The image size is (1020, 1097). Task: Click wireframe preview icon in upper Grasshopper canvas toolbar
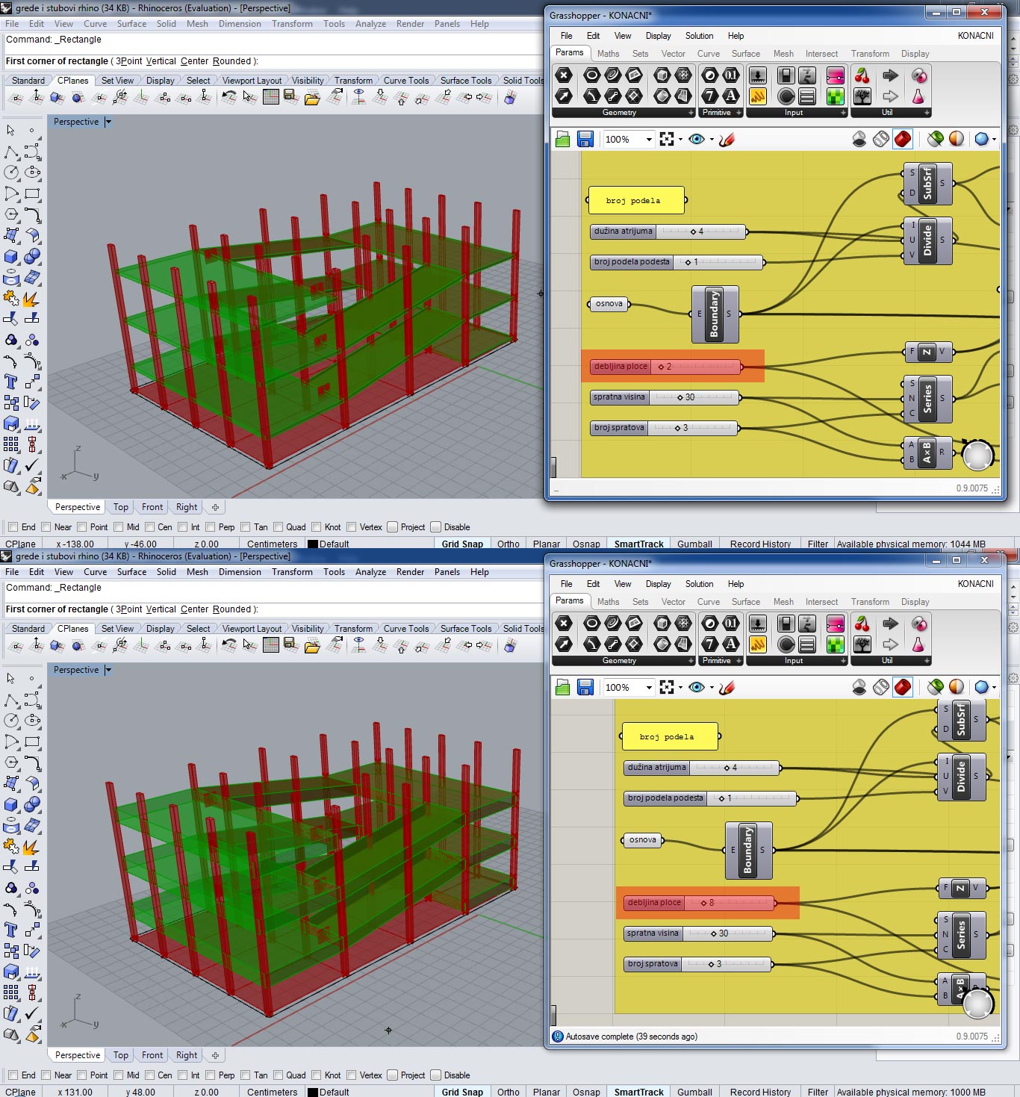tap(881, 139)
